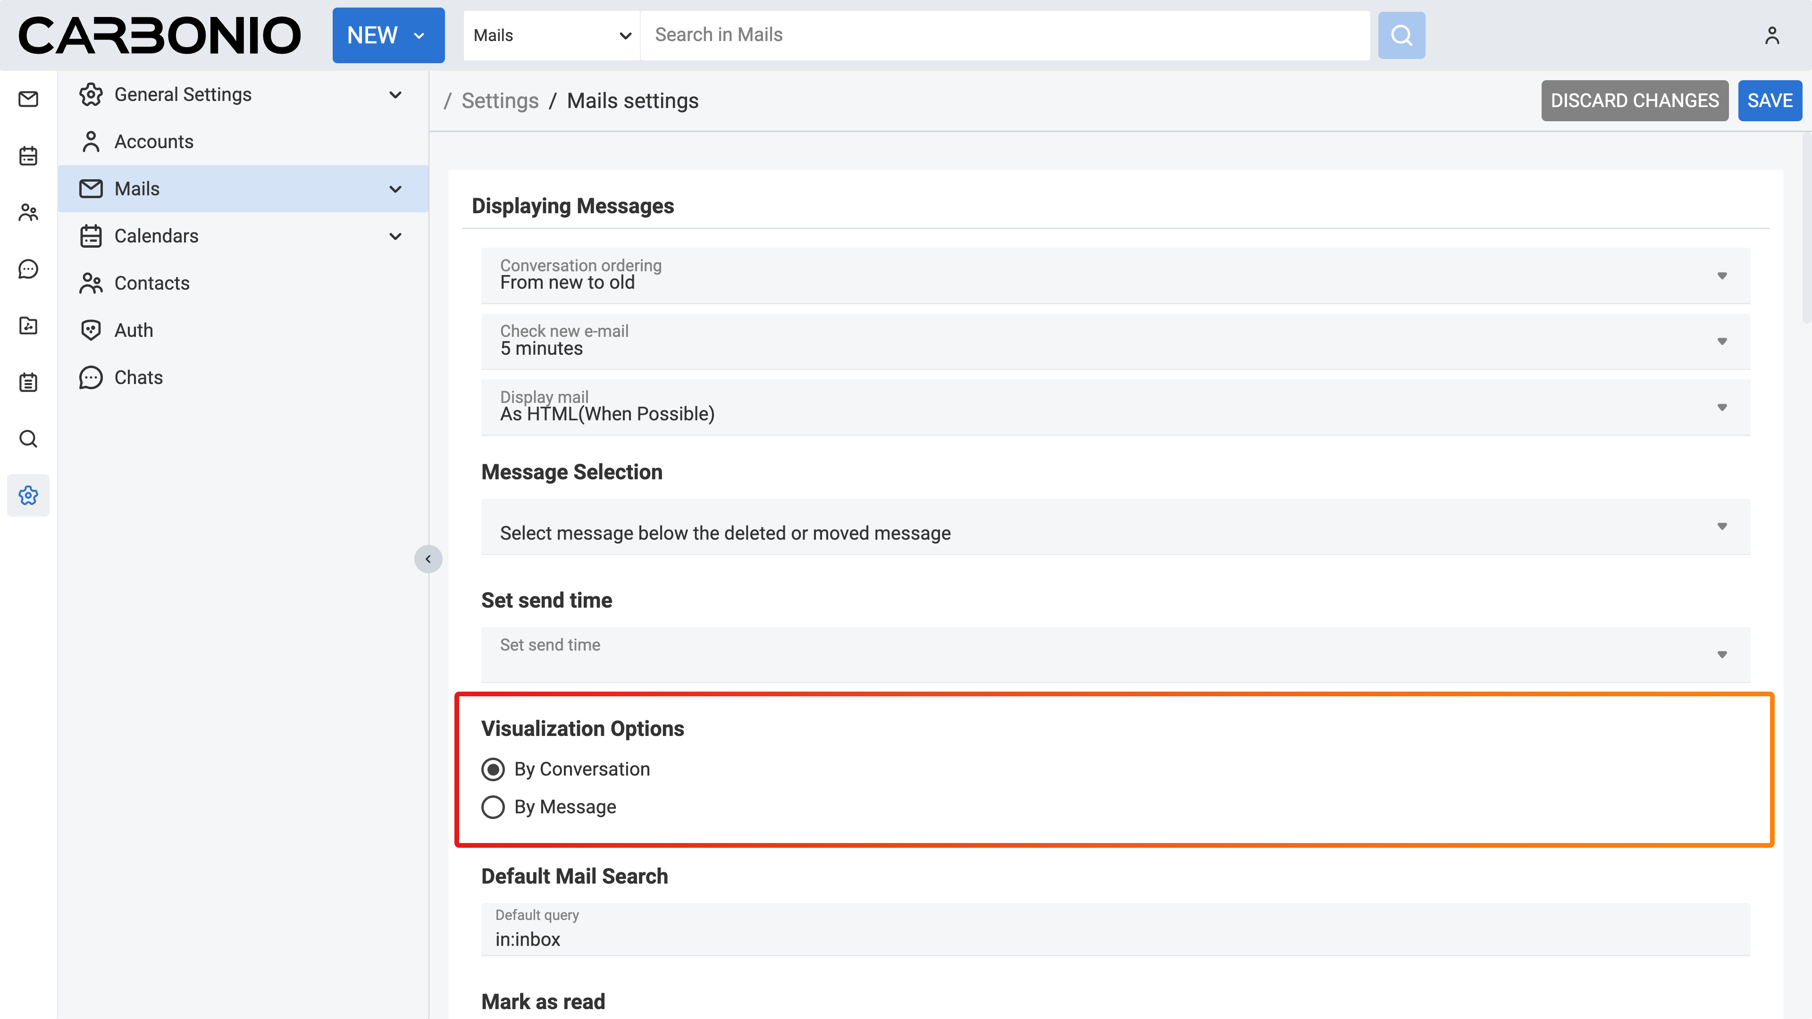The height and width of the screenshot is (1019, 1812).
Task: Expand the Display mail dropdown
Action: pos(1115,407)
